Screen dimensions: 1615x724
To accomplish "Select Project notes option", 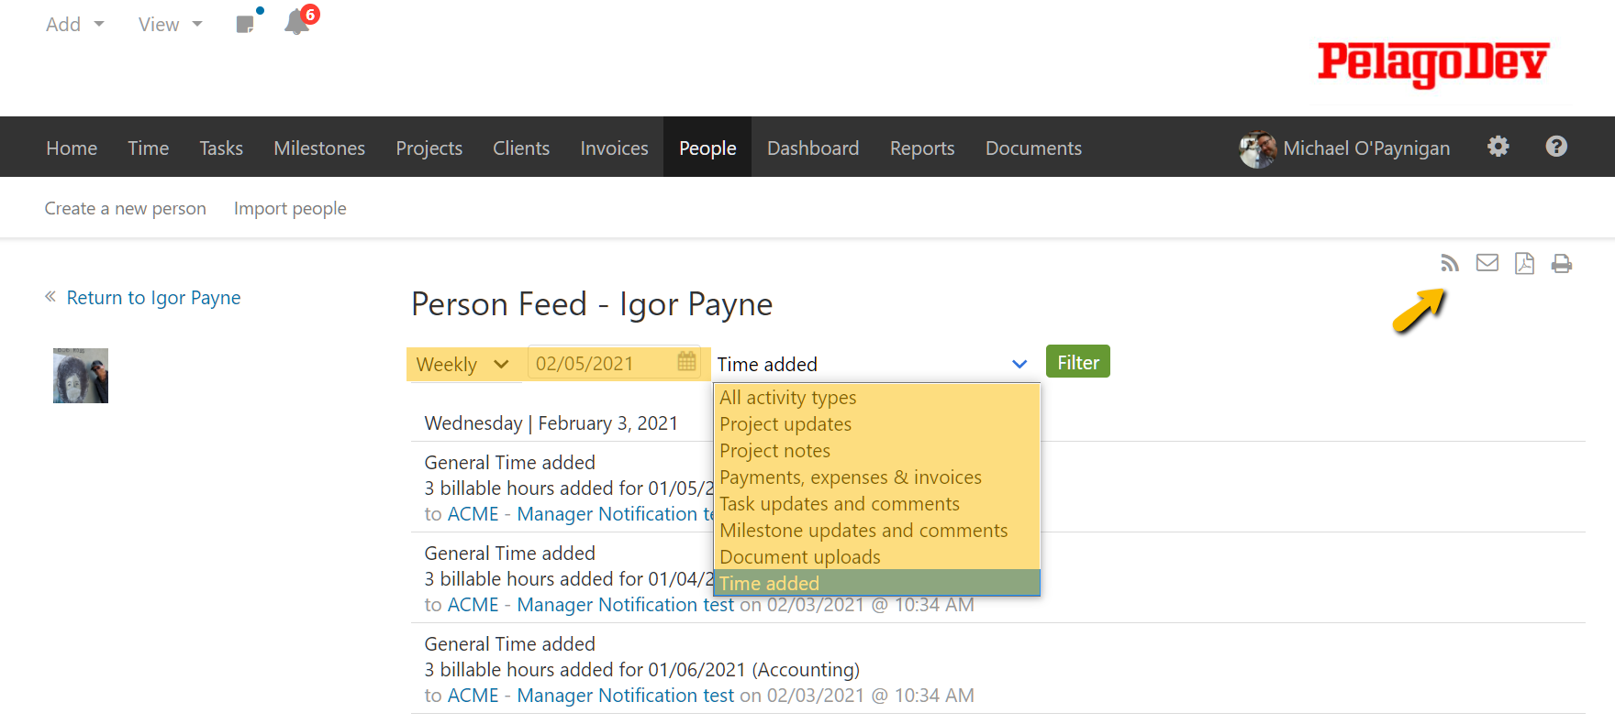I will [876, 451].
